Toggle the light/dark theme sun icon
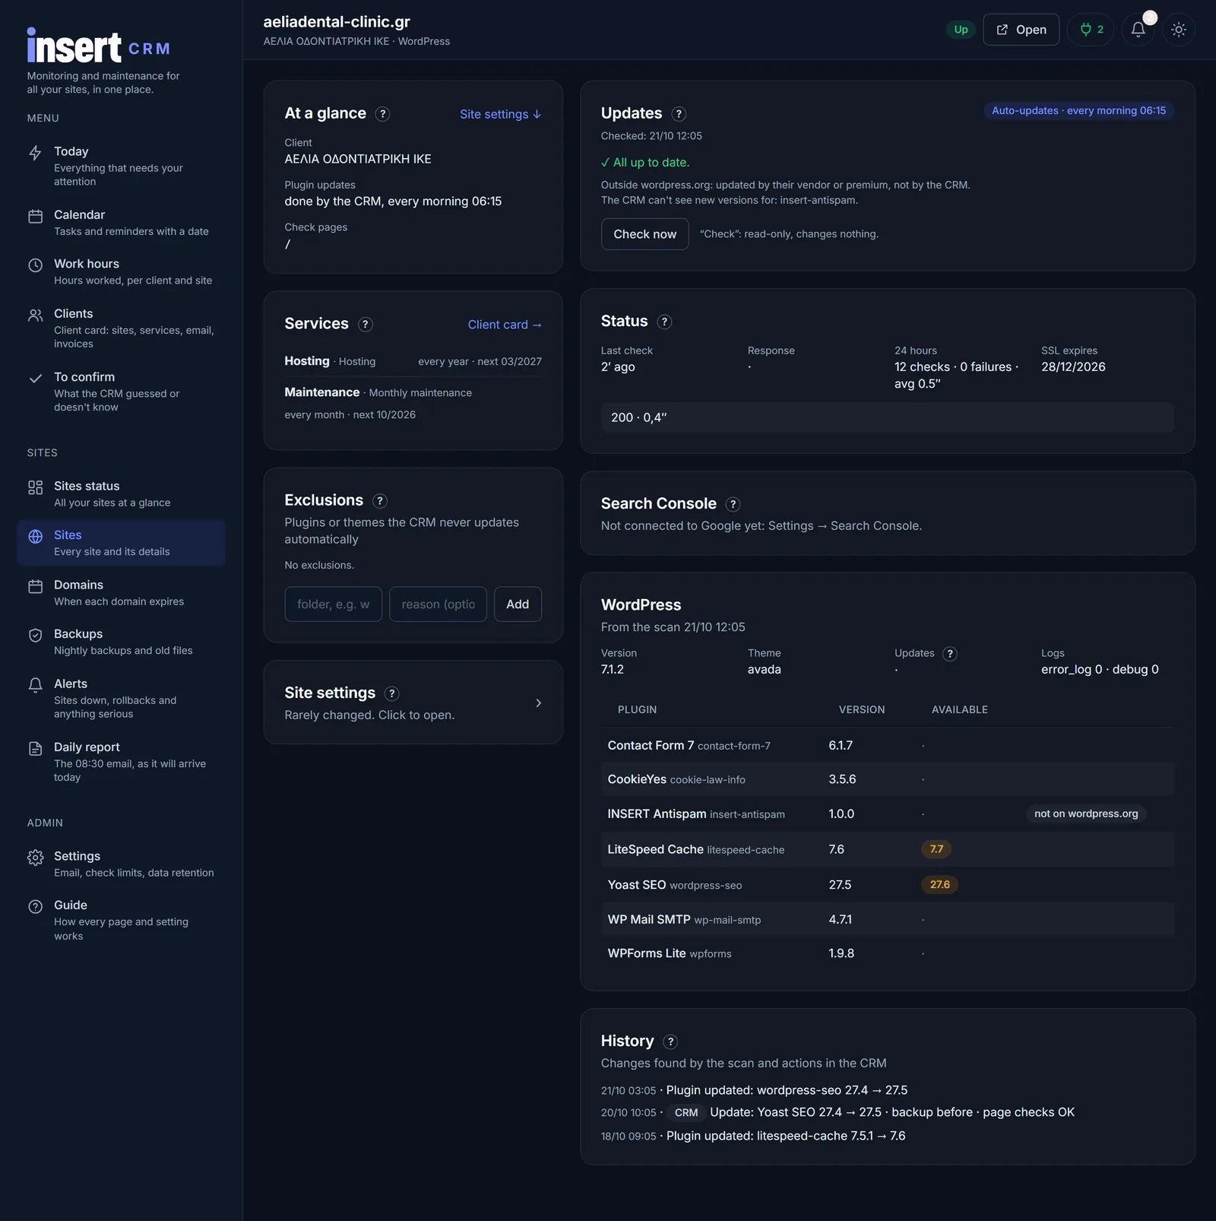This screenshot has width=1216, height=1221. click(1179, 30)
